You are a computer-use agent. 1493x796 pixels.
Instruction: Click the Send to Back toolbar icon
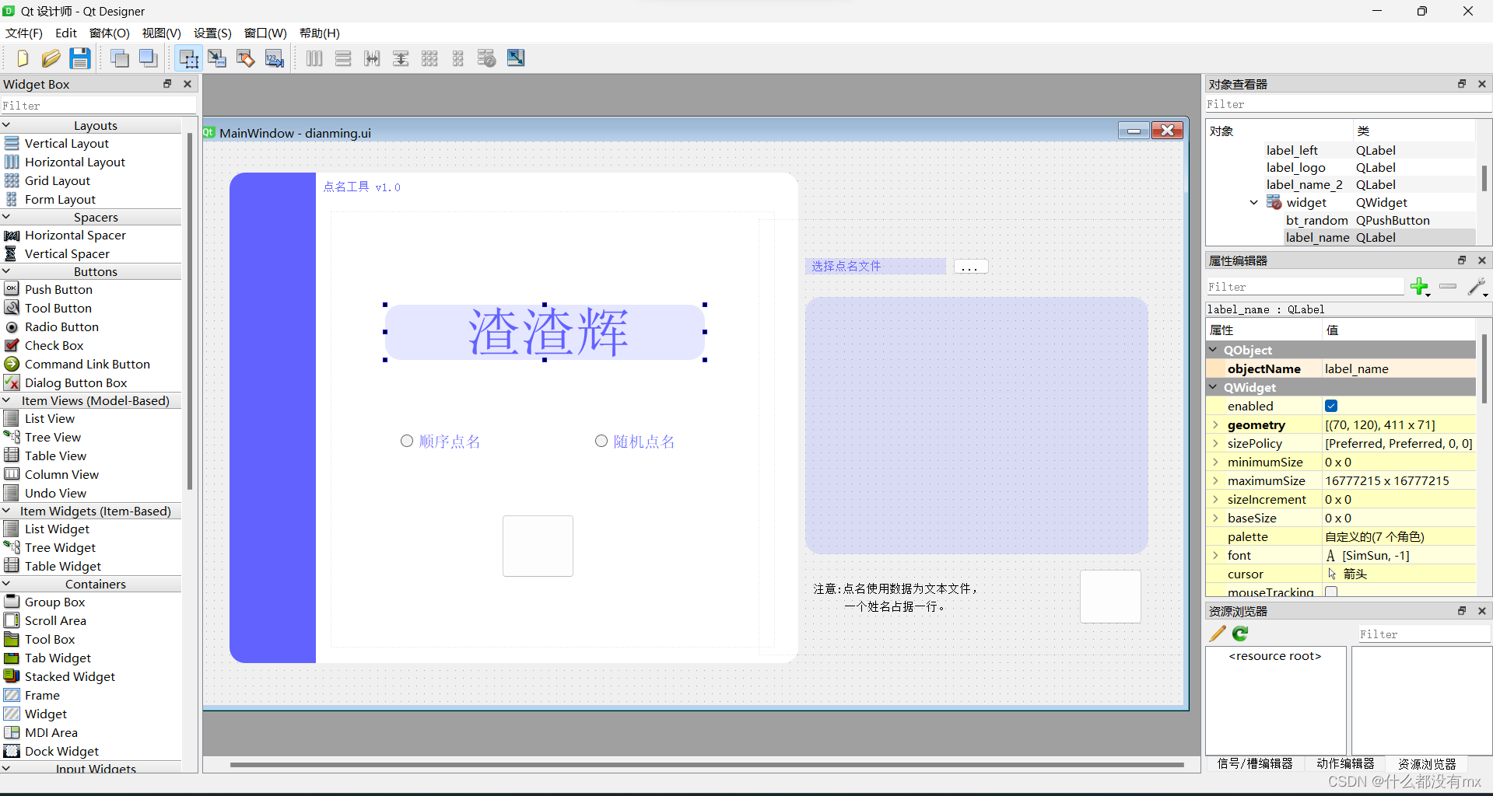tap(120, 58)
